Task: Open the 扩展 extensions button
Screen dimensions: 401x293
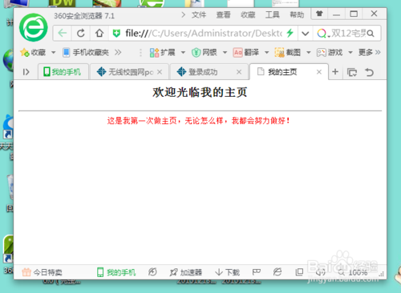Action: click(x=162, y=52)
